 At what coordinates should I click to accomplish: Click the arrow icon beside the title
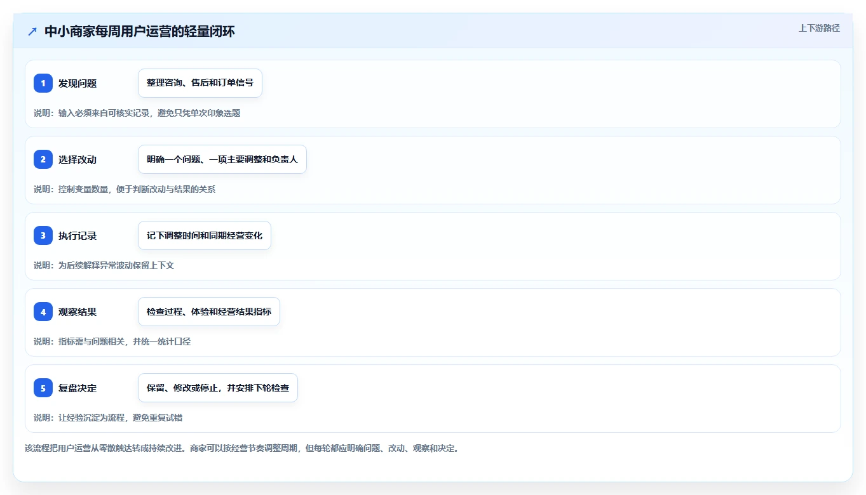point(32,31)
